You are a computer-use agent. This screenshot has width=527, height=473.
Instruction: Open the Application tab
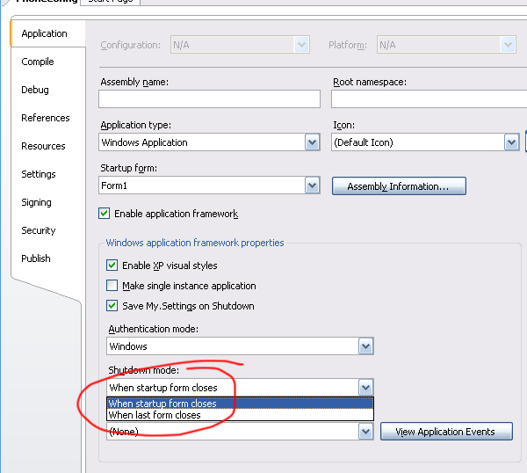[44, 33]
